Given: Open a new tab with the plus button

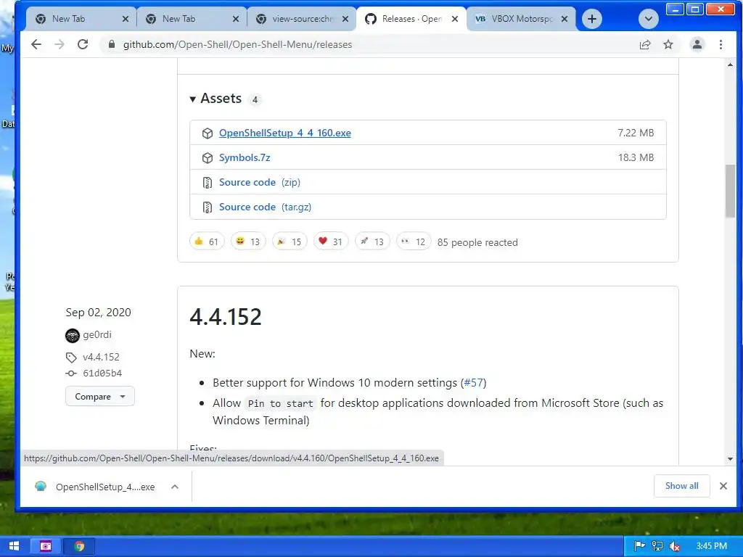Looking at the screenshot, I should pos(592,19).
